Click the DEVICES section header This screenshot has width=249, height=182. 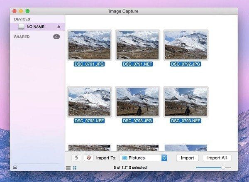pos(22,19)
